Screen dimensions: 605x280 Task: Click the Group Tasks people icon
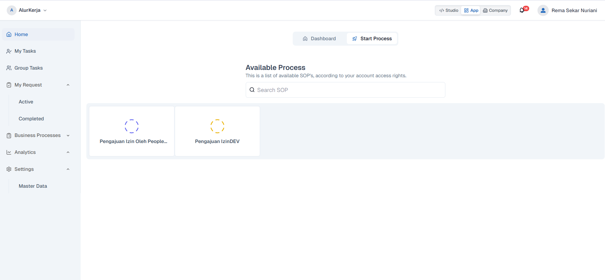point(9,68)
